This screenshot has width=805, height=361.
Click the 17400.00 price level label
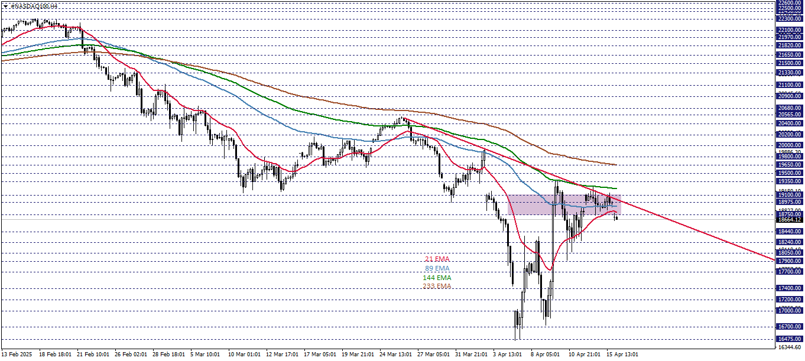tap(790, 288)
